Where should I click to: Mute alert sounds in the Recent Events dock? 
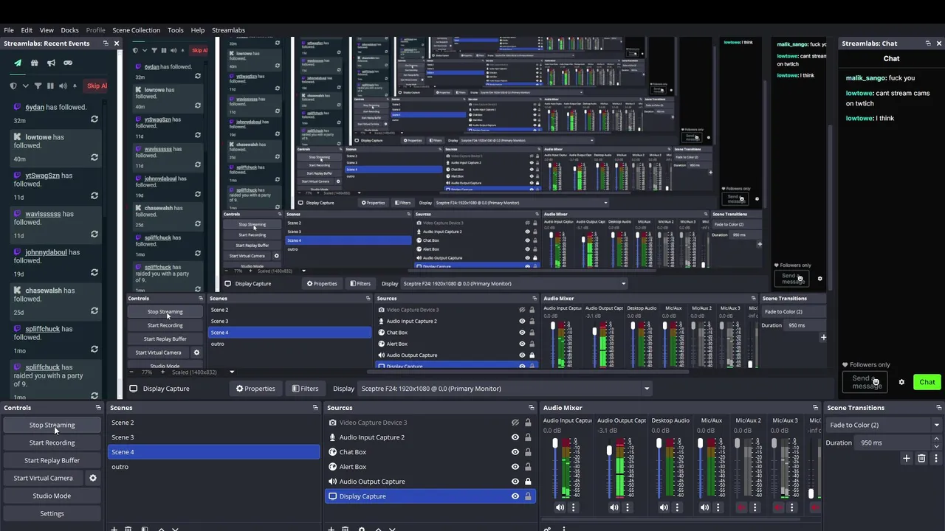click(62, 86)
